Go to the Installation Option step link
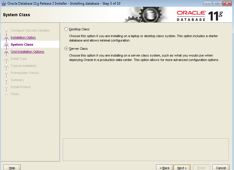 [23, 37]
